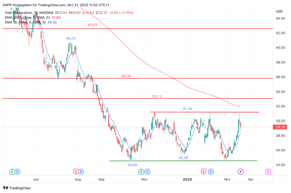
Task: Select the red resistance line under 31,34
Action: tap(205, 112)
